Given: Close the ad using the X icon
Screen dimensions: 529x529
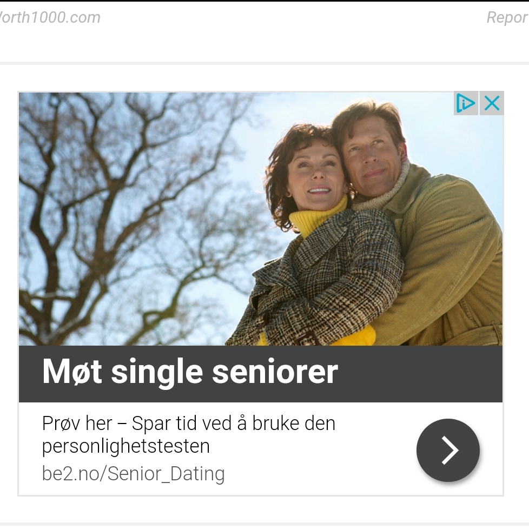Looking at the screenshot, I should (492, 103).
